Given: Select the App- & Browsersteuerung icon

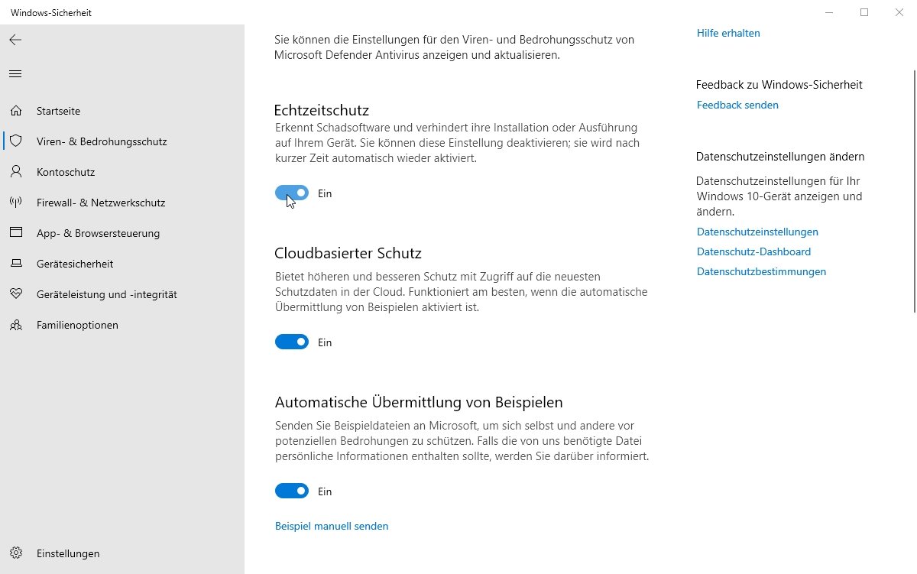Looking at the screenshot, I should click(x=15, y=233).
